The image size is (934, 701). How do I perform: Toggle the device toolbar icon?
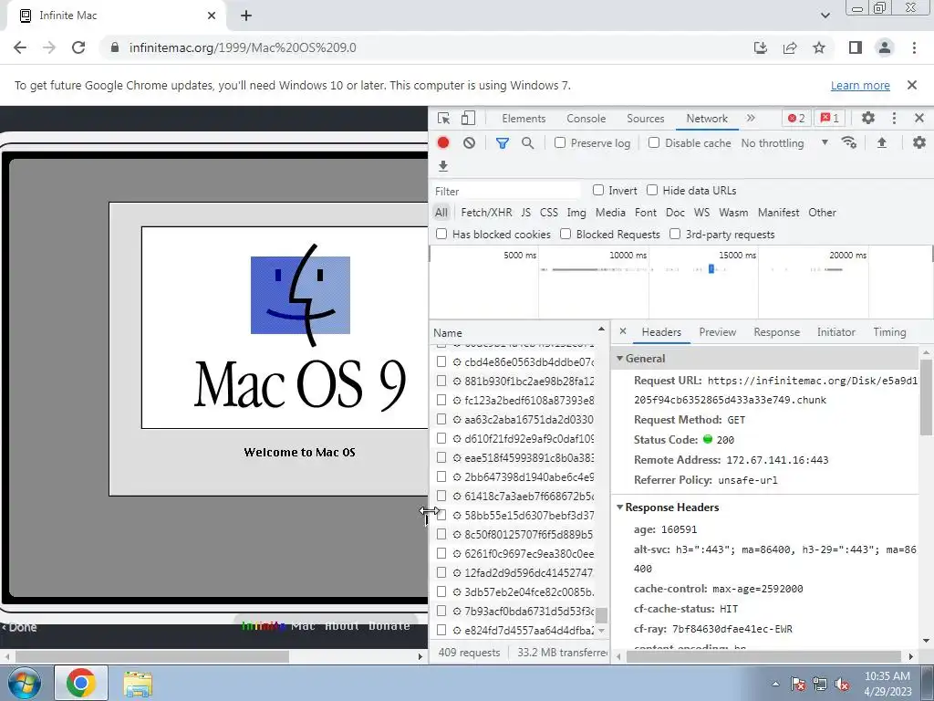468,118
